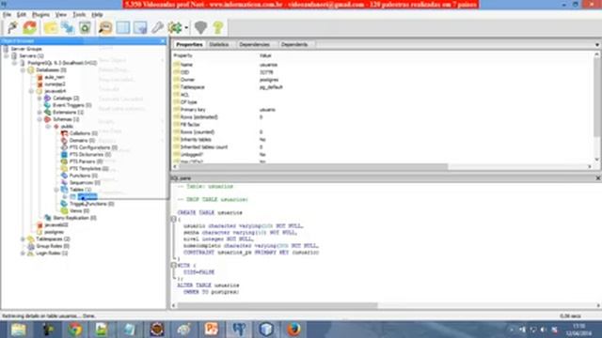This screenshot has height=338, width=602.
Task: Select the Sequences node icon
Action: [65, 183]
